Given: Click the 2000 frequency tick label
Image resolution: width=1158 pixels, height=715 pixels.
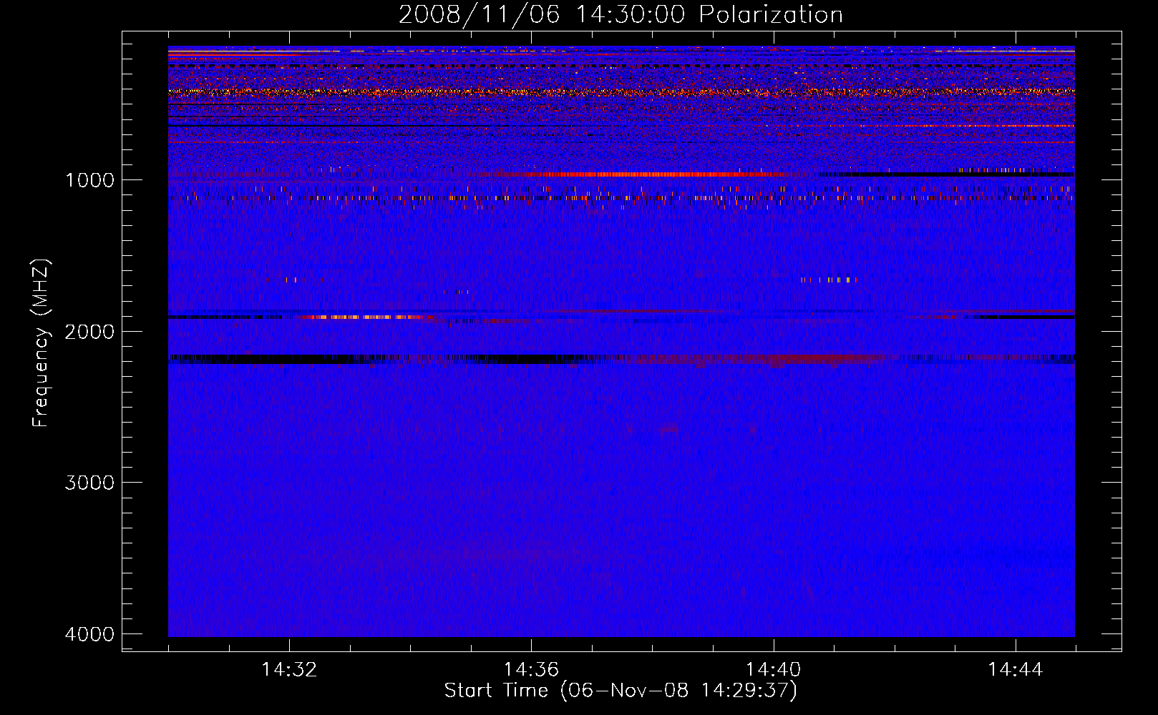Looking at the screenshot, I should (89, 331).
